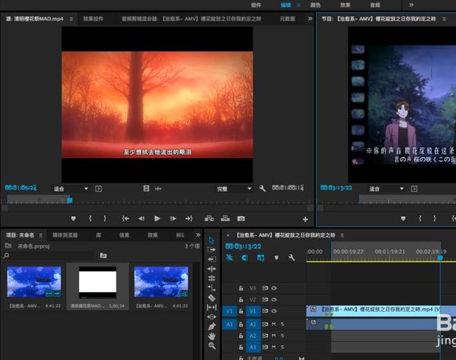Toggle the V3 track lock

(241, 288)
